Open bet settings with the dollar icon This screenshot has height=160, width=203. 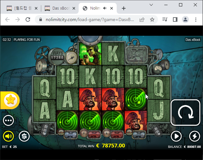coord(24,136)
